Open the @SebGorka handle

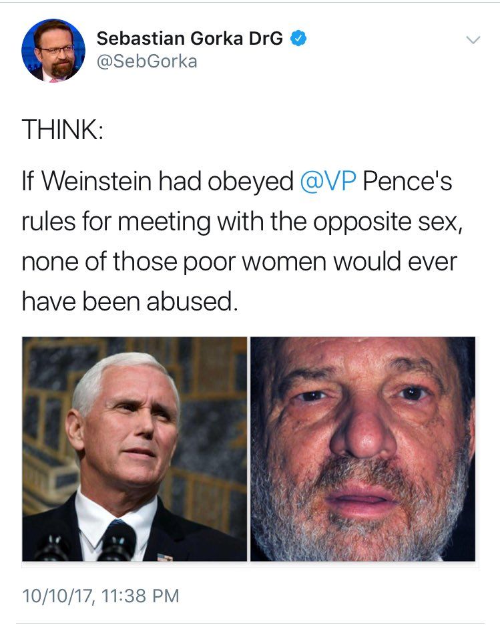(147, 61)
